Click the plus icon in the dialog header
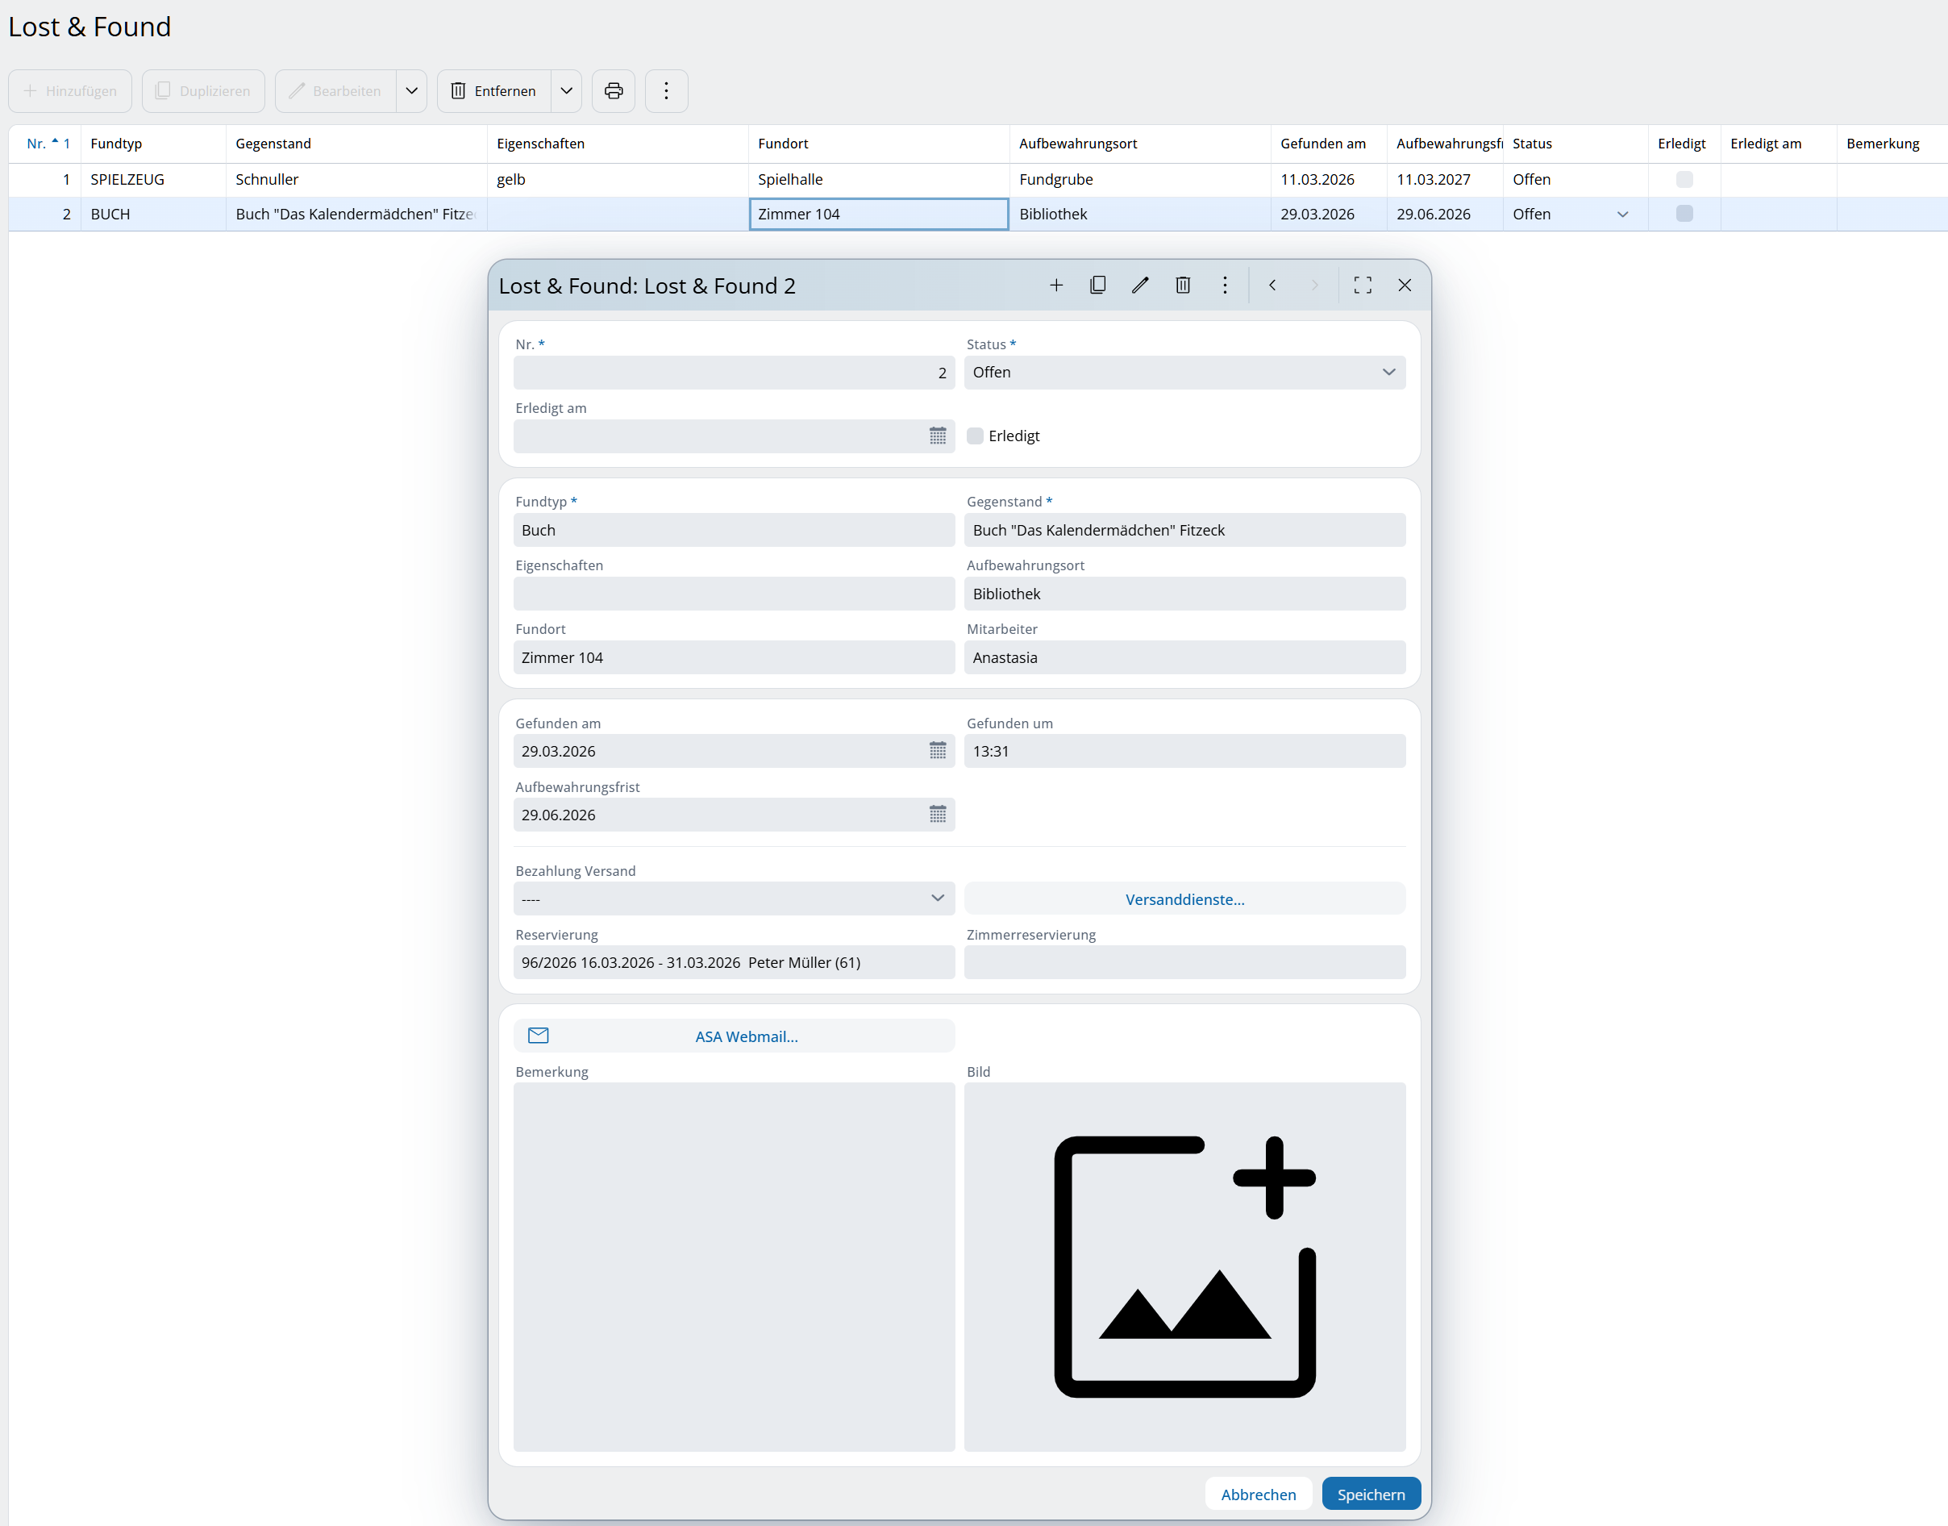The image size is (1948, 1526). point(1055,285)
